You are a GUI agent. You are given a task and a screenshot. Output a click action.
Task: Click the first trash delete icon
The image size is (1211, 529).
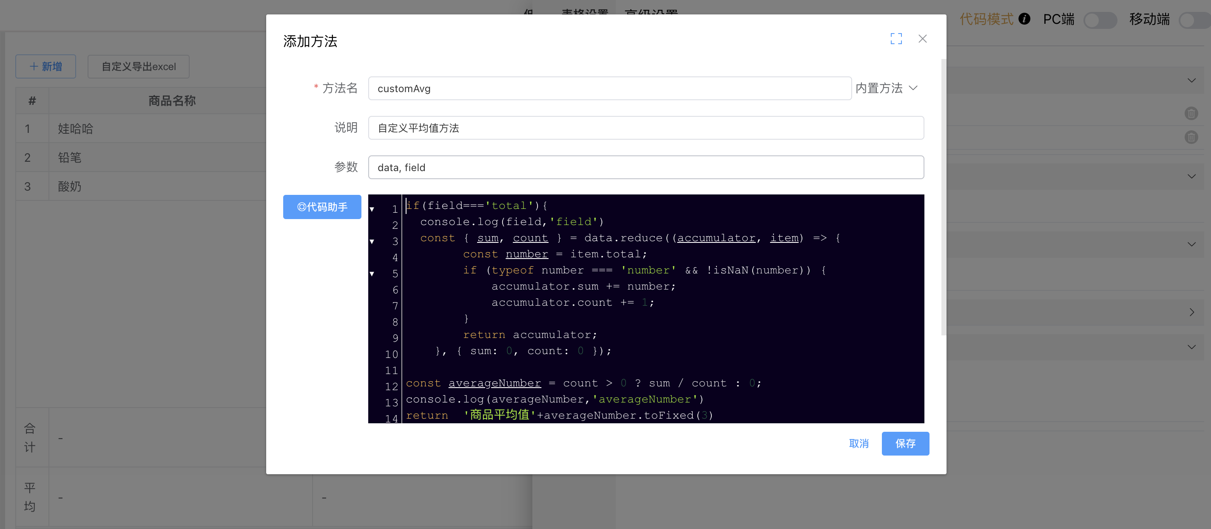pos(1191,113)
